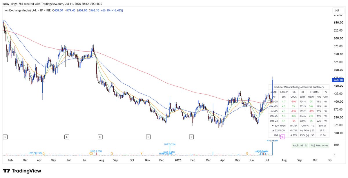Click the -30% sales QoQ cell

(x=311, y=112)
